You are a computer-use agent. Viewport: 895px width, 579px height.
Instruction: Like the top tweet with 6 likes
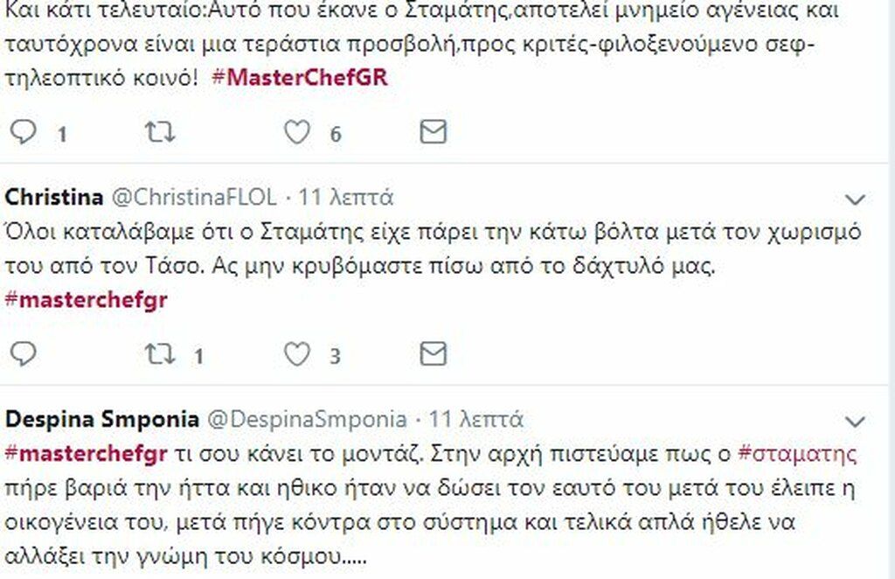click(x=297, y=132)
